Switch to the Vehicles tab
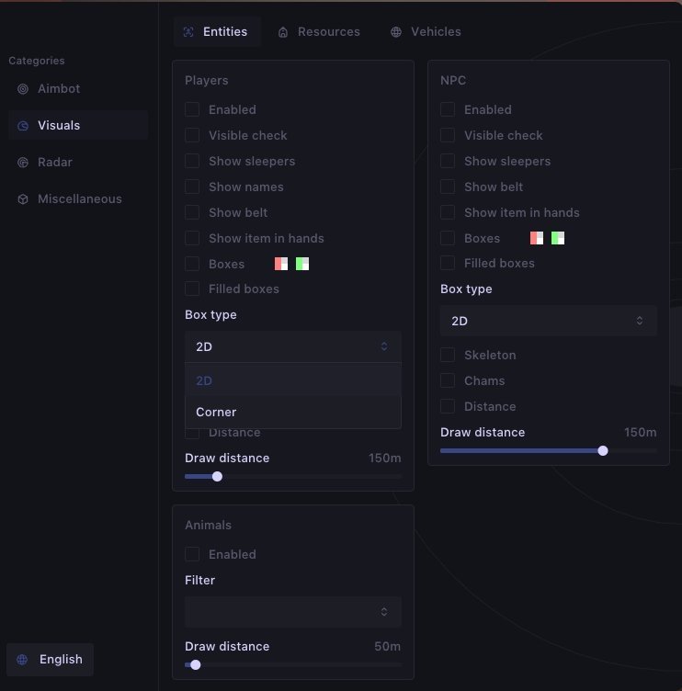 426,32
